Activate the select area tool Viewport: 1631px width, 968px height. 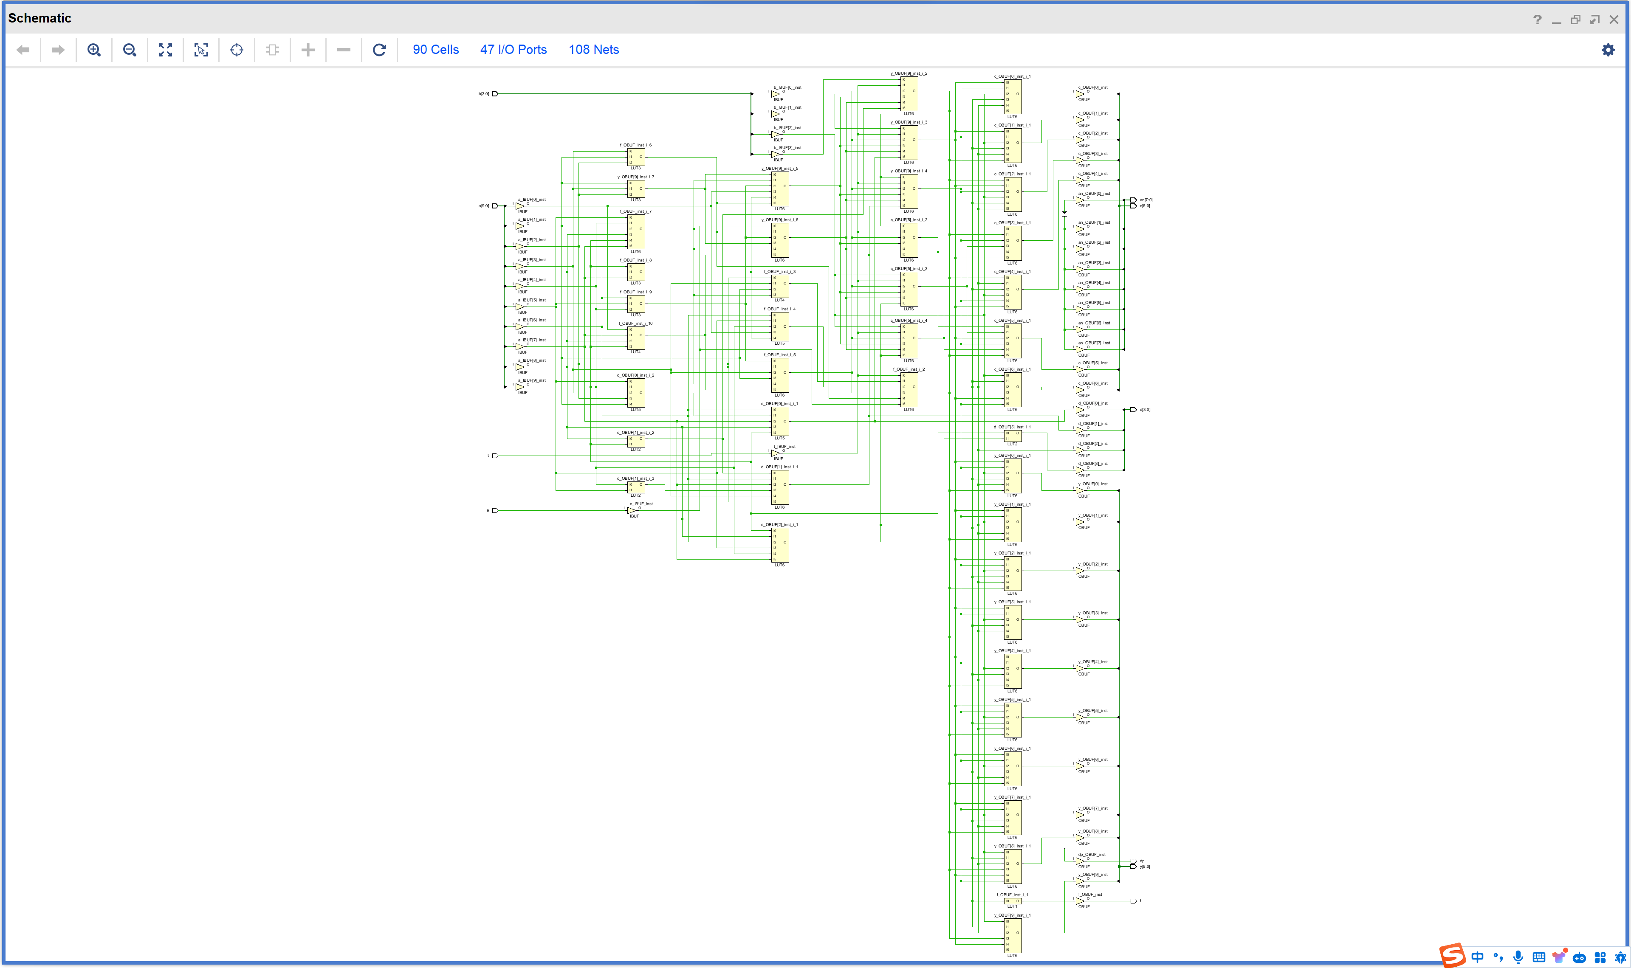[201, 50]
